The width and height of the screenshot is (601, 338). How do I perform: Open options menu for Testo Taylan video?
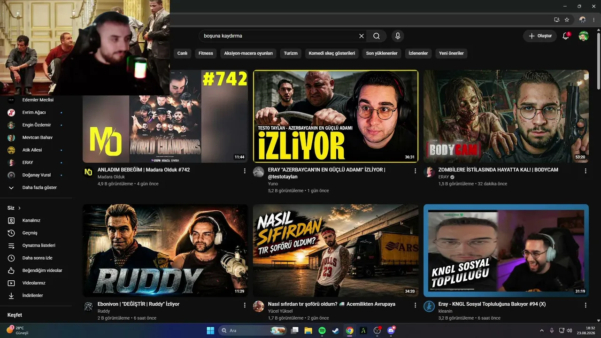(x=415, y=171)
